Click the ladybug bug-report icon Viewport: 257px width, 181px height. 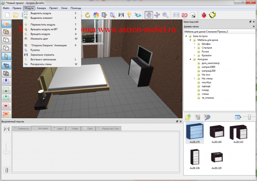pos(204,15)
